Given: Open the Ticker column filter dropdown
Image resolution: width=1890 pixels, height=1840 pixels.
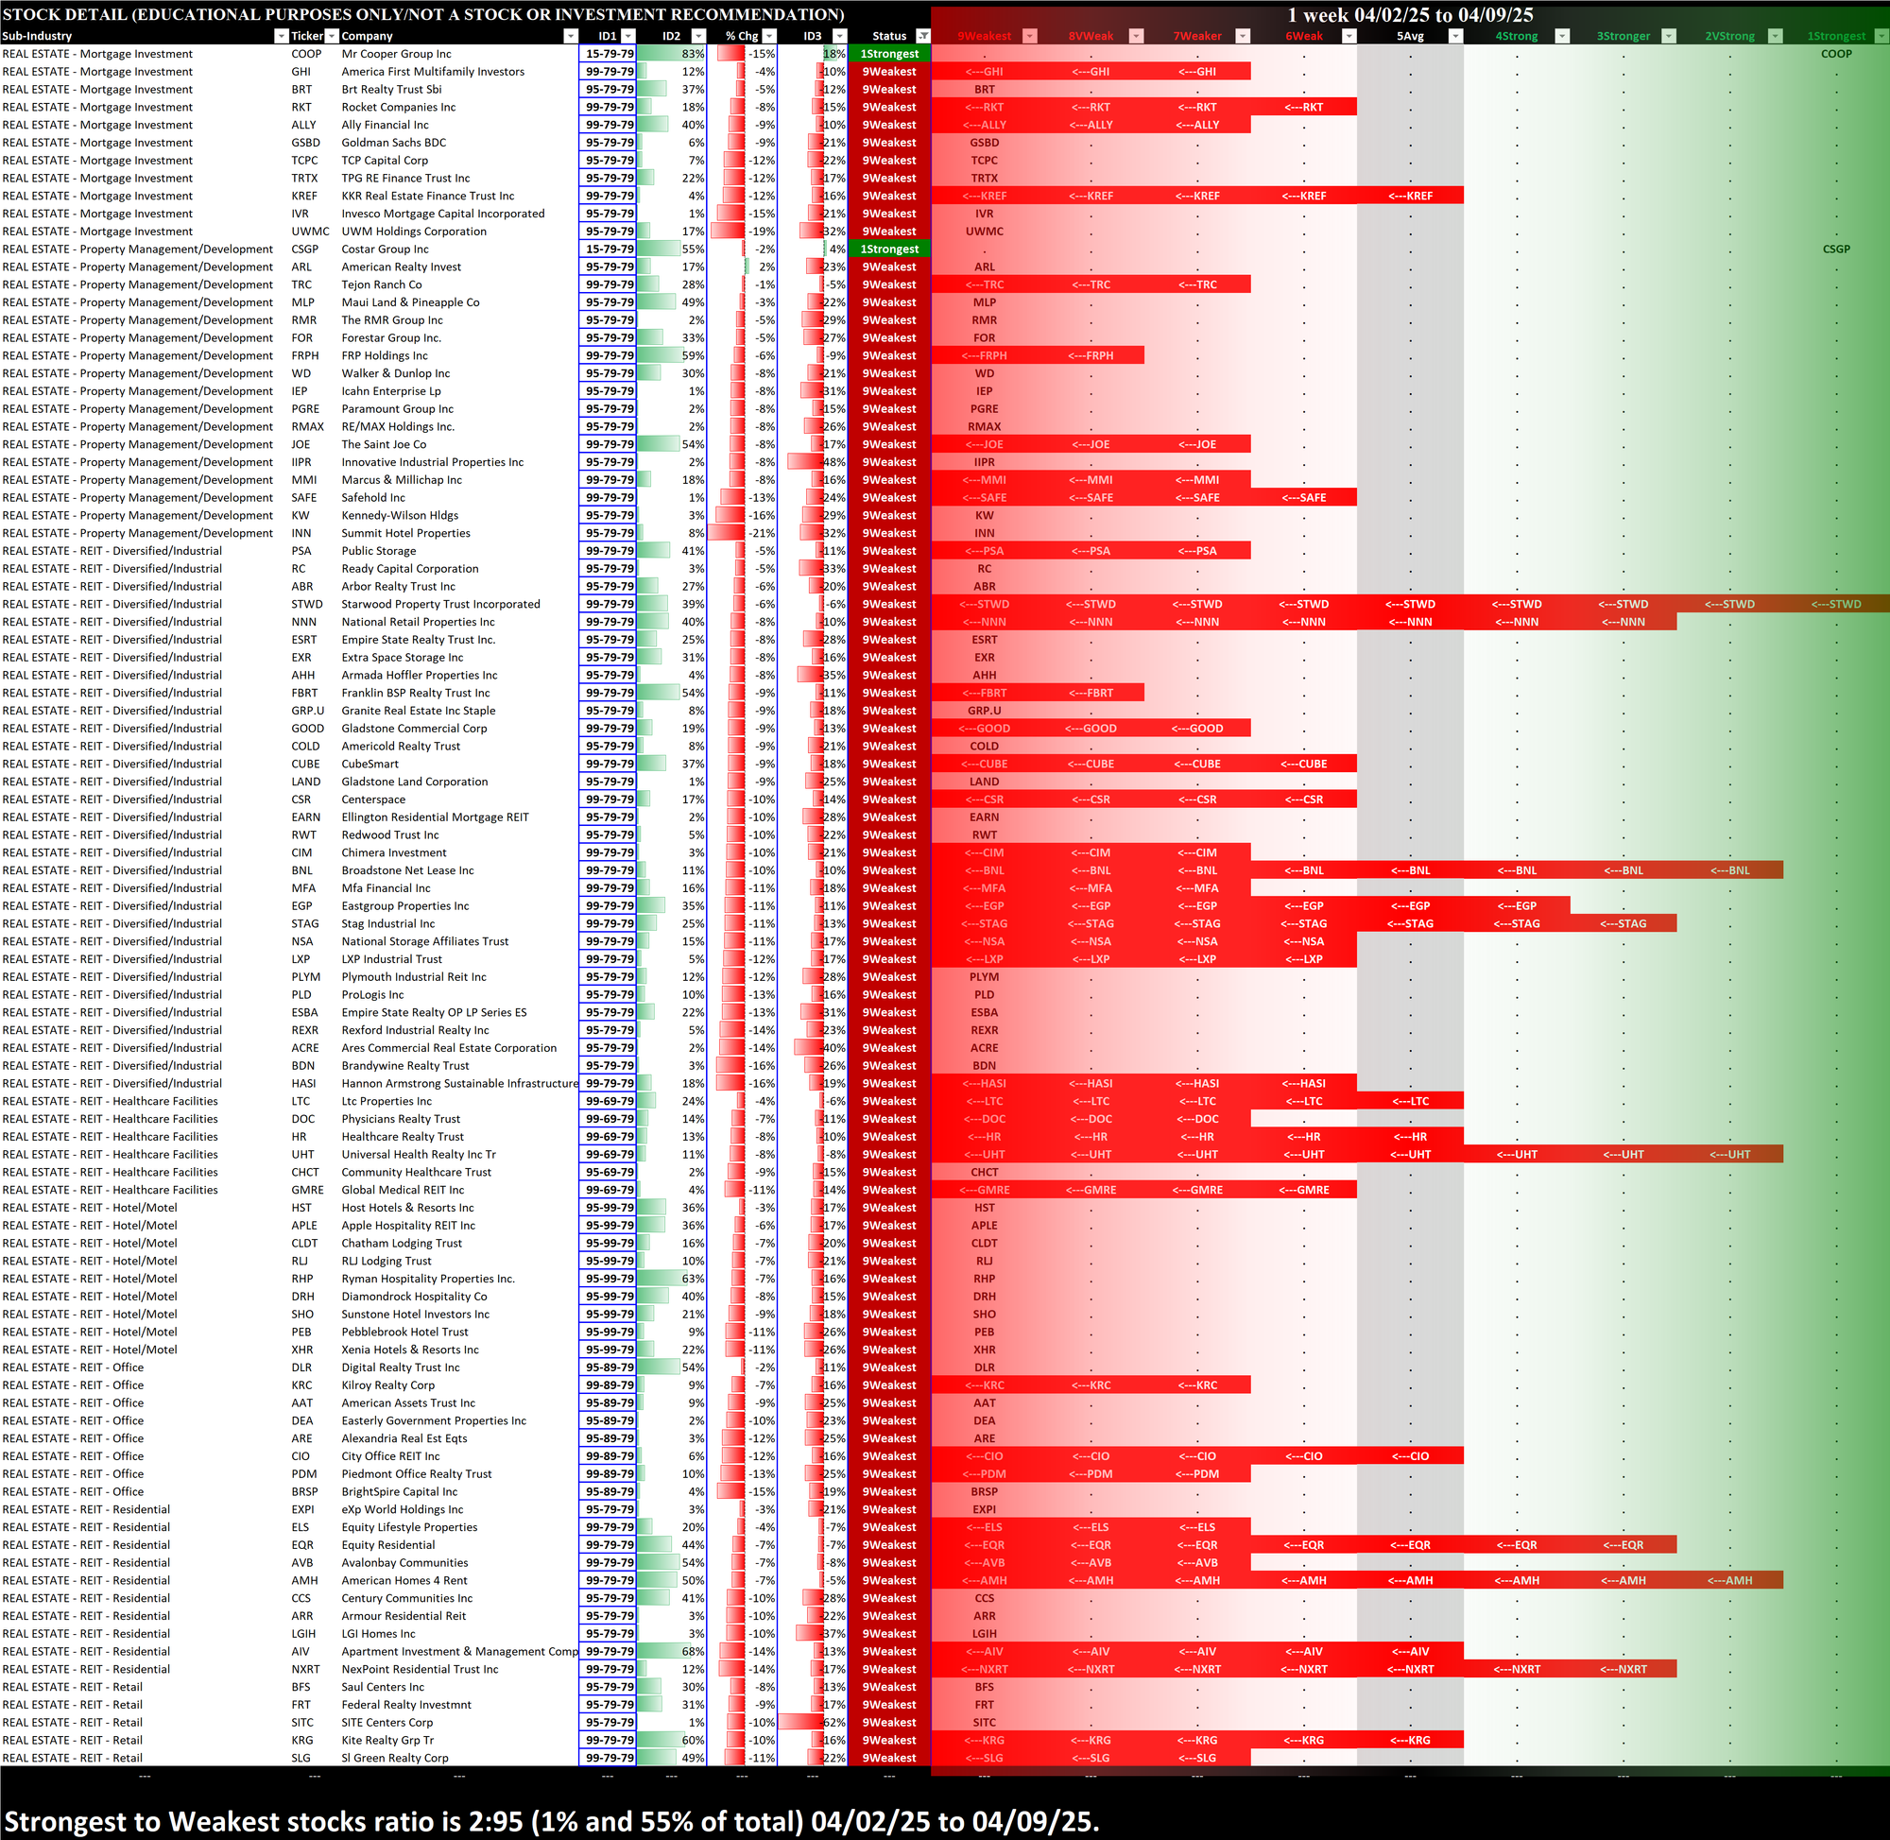Looking at the screenshot, I should click(x=332, y=36).
